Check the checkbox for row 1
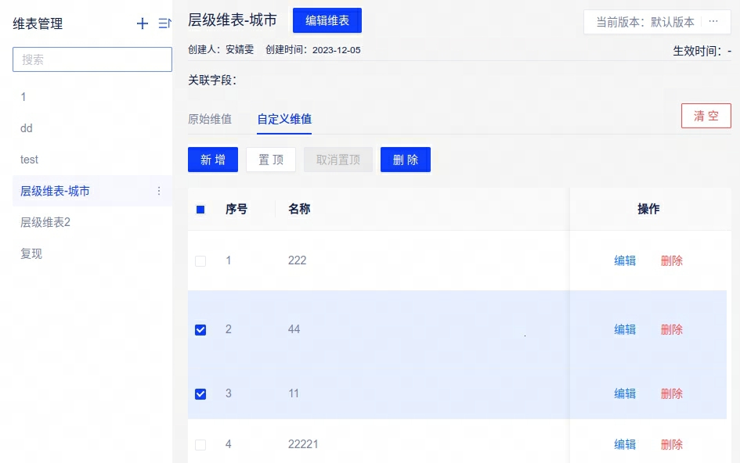This screenshot has width=740, height=463. coord(200,261)
